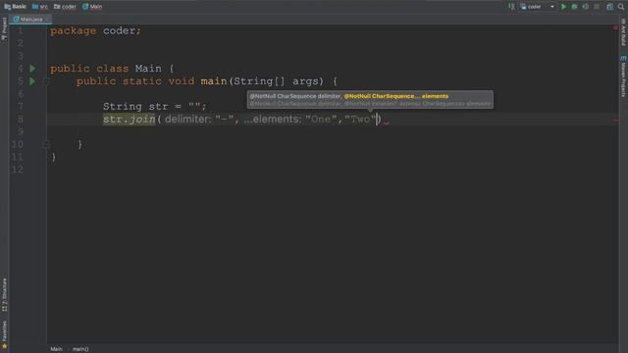Click the highlighted CharSequence elements parameter hint

[x=396, y=96]
